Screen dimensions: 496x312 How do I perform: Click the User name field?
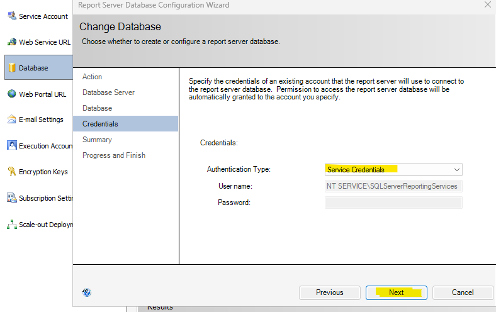pyautogui.click(x=393, y=186)
